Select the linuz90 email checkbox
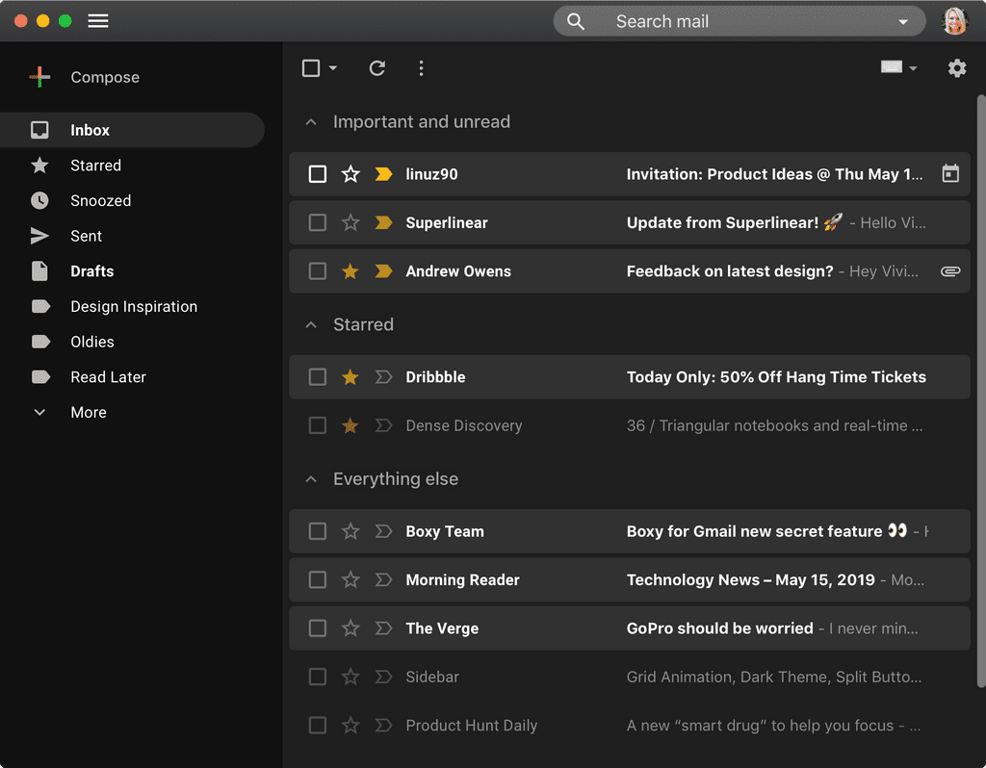 (318, 174)
